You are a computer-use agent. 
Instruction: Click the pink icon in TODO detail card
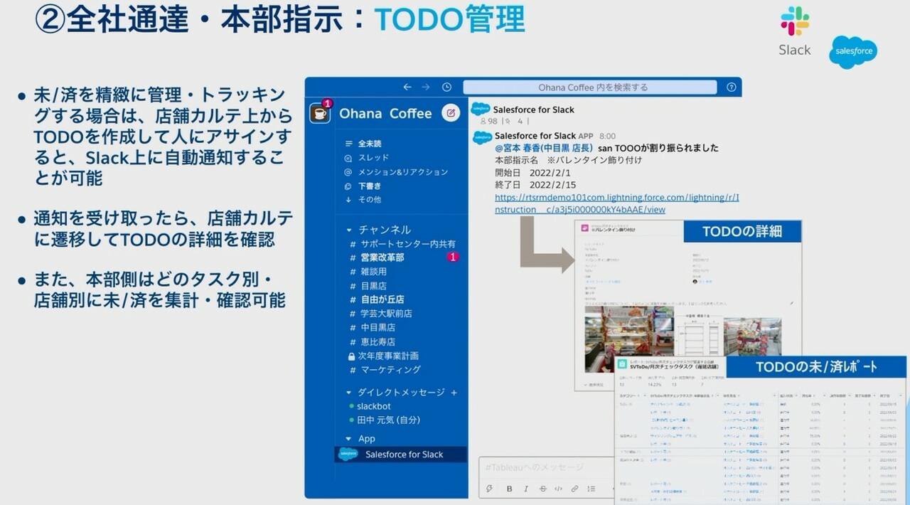[586, 228]
